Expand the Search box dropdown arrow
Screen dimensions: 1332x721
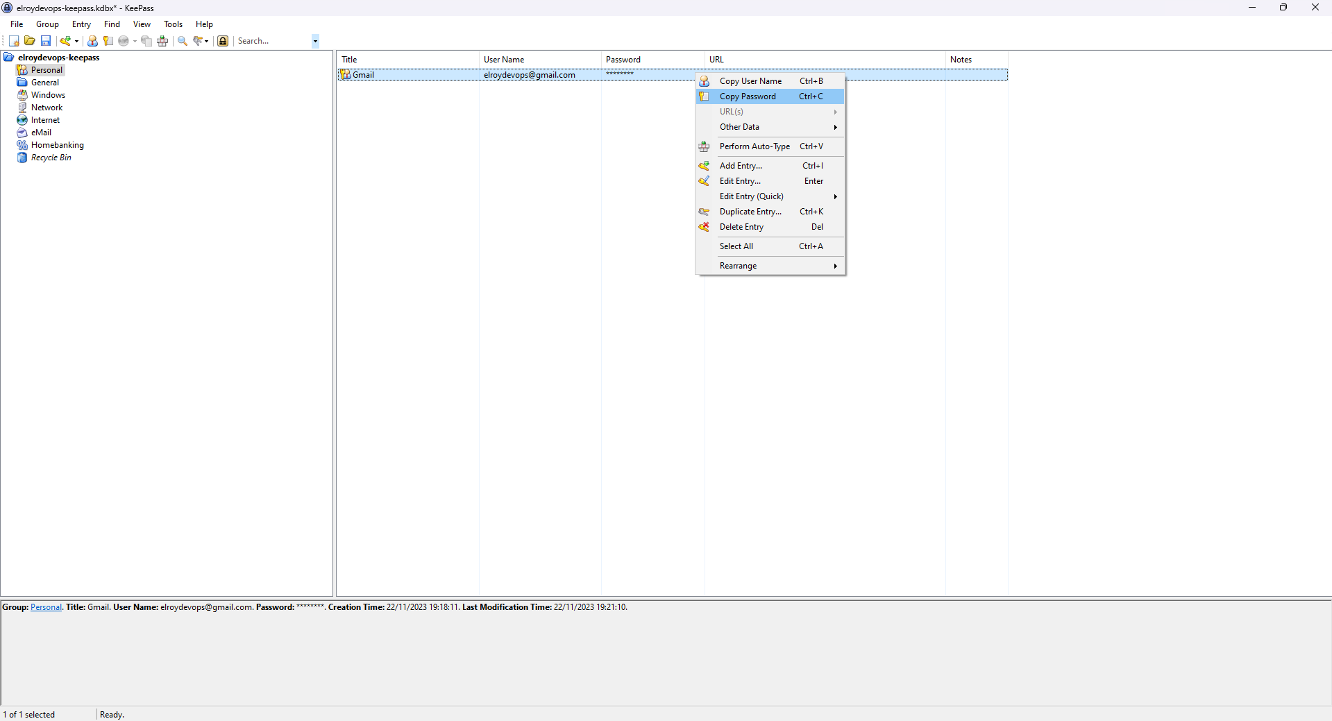[315, 41]
